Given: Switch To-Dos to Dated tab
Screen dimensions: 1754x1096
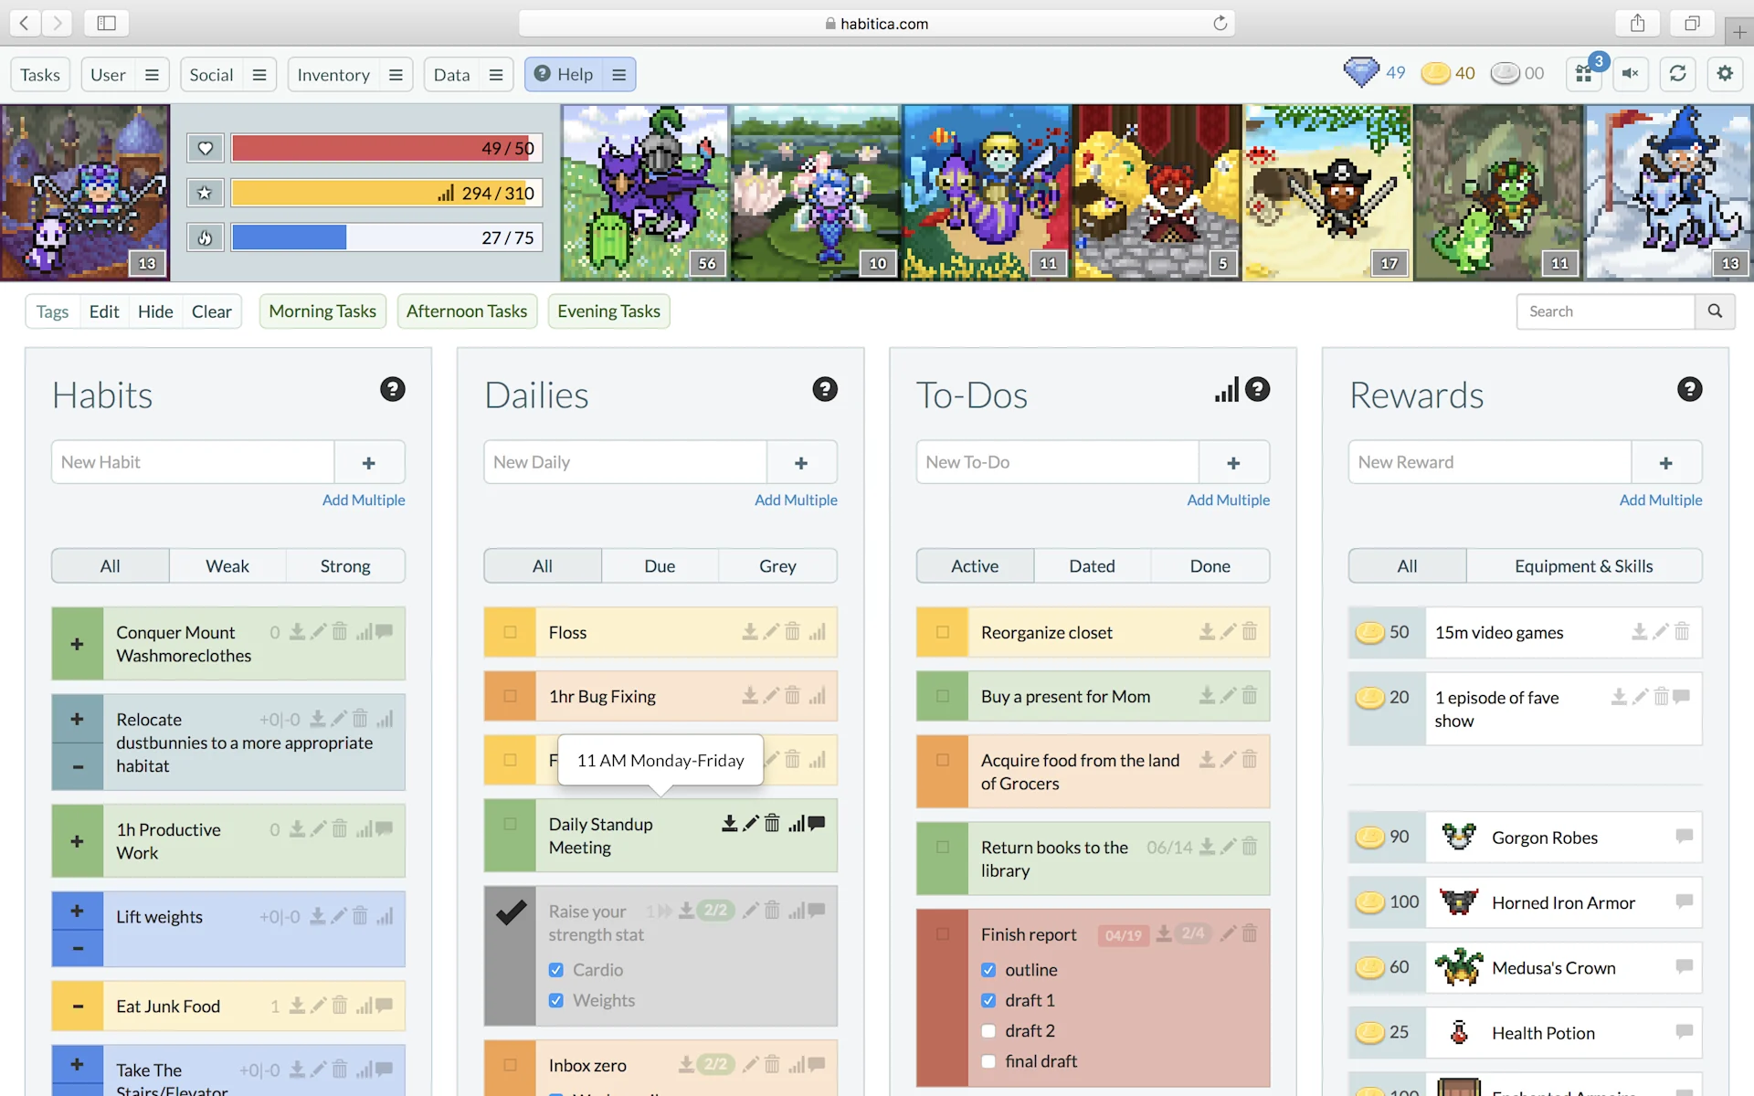Looking at the screenshot, I should (x=1092, y=566).
